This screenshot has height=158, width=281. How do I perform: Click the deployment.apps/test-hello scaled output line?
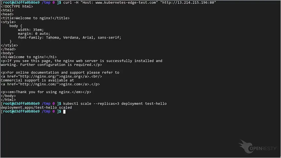coord(36,107)
